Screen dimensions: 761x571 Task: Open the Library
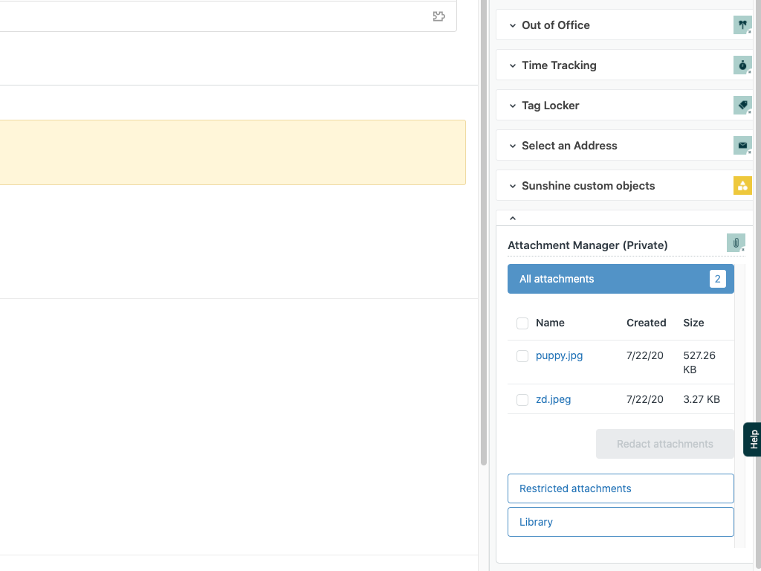(x=621, y=521)
